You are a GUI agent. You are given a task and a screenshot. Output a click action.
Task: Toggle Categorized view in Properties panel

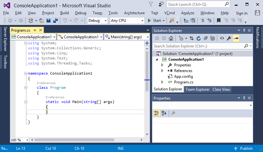pos(157,113)
